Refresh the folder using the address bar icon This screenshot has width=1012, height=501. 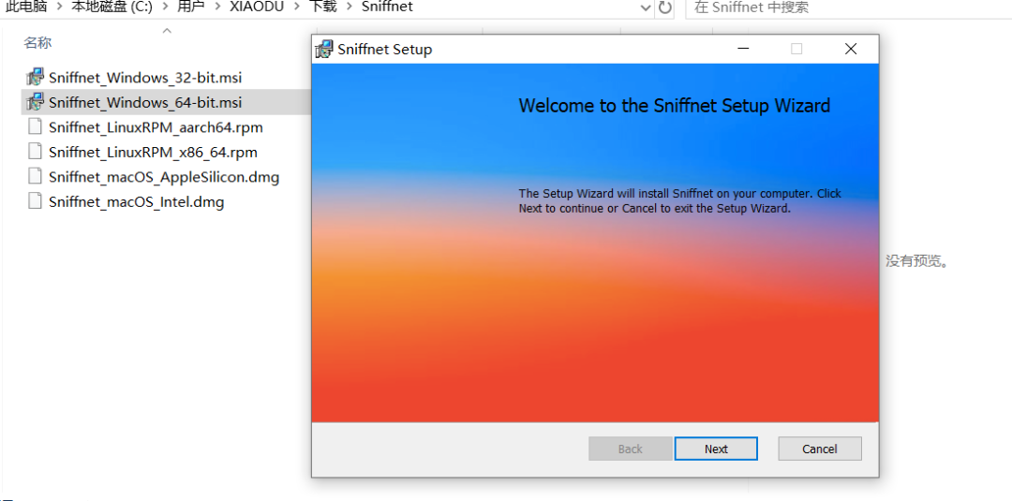tap(665, 7)
